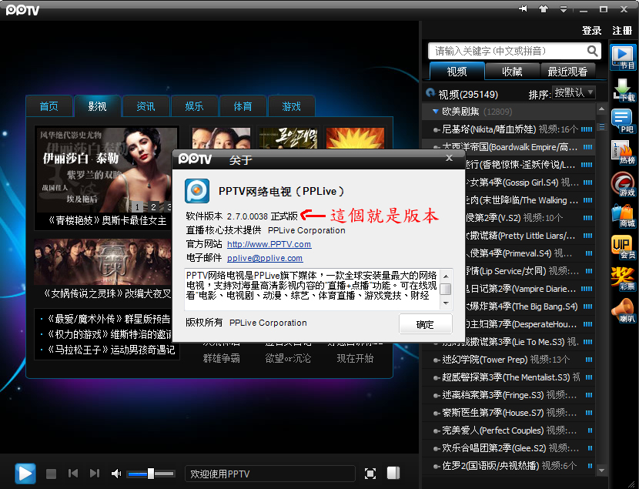Click the About description scrollbar up arrow
The height and width of the screenshot is (489, 639).
[x=446, y=276]
